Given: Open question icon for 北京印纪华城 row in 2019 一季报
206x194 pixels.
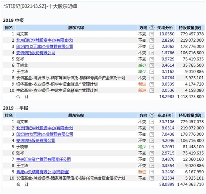Looking at the screenshot, I should click(x=152, y=128).
